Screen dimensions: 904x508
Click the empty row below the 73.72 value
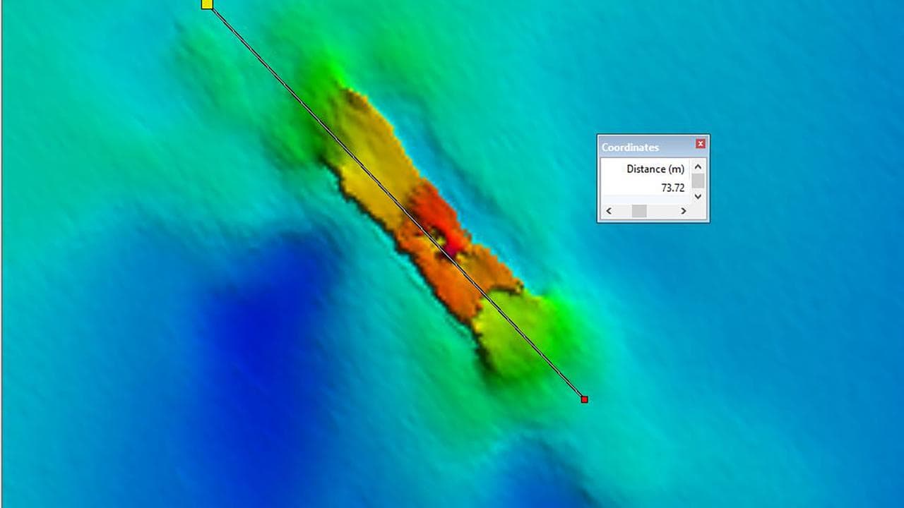644,199
